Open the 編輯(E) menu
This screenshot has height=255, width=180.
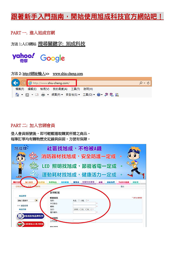click(32, 89)
